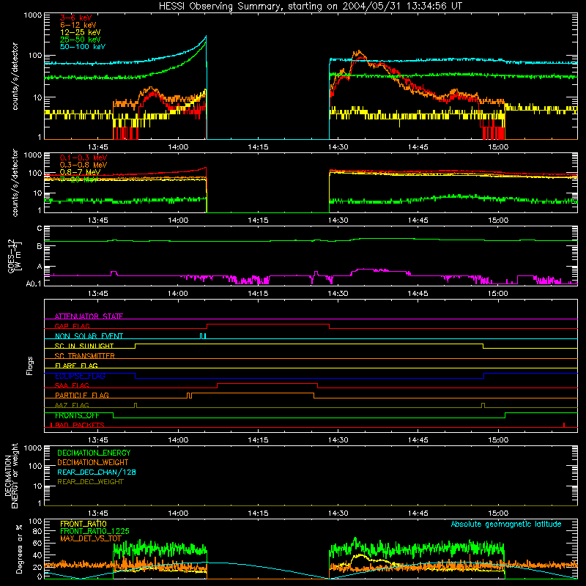
Task: Click the SAA_FLAG label
Action: click(x=72, y=385)
